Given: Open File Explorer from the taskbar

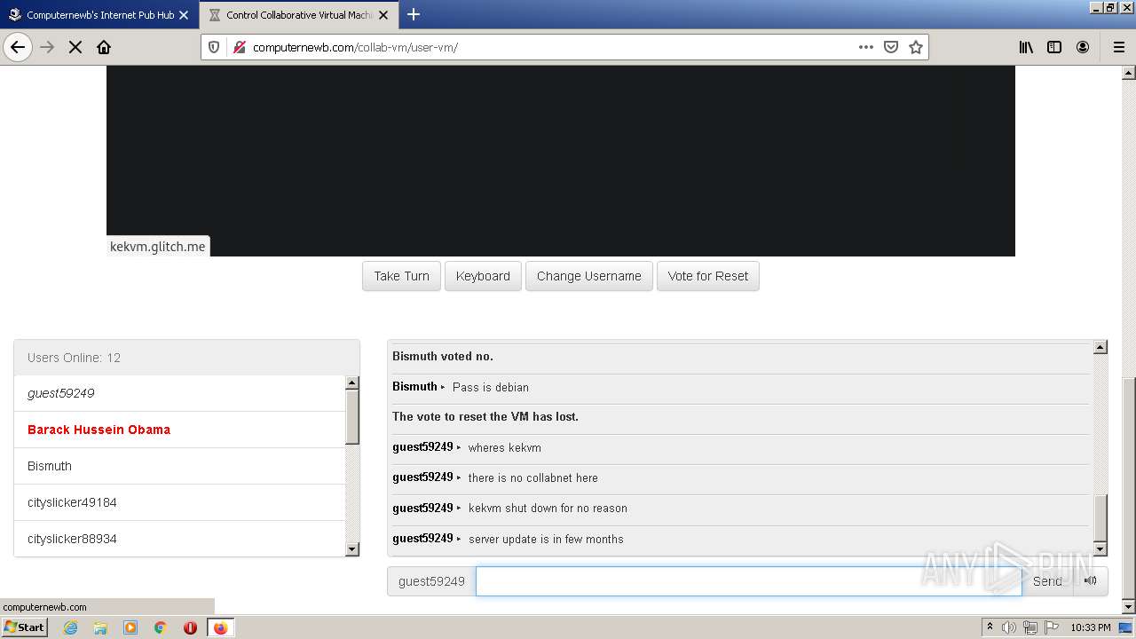Looking at the screenshot, I should [100, 627].
